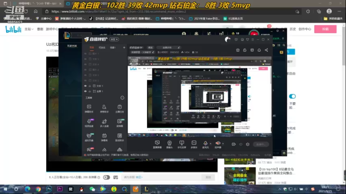Add 直播屏幕 screen capture source

coord(157,144)
